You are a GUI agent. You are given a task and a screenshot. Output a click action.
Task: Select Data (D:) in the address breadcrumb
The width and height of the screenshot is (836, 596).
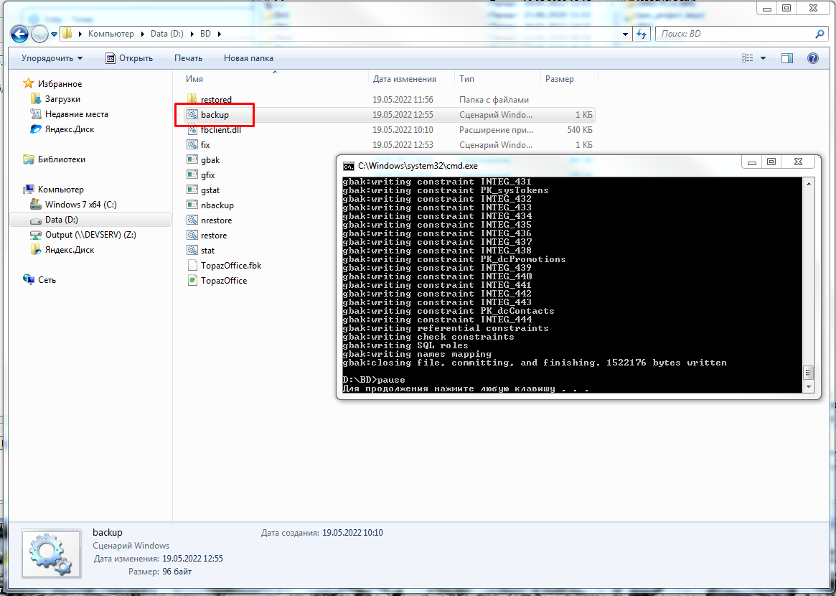pyautogui.click(x=167, y=34)
